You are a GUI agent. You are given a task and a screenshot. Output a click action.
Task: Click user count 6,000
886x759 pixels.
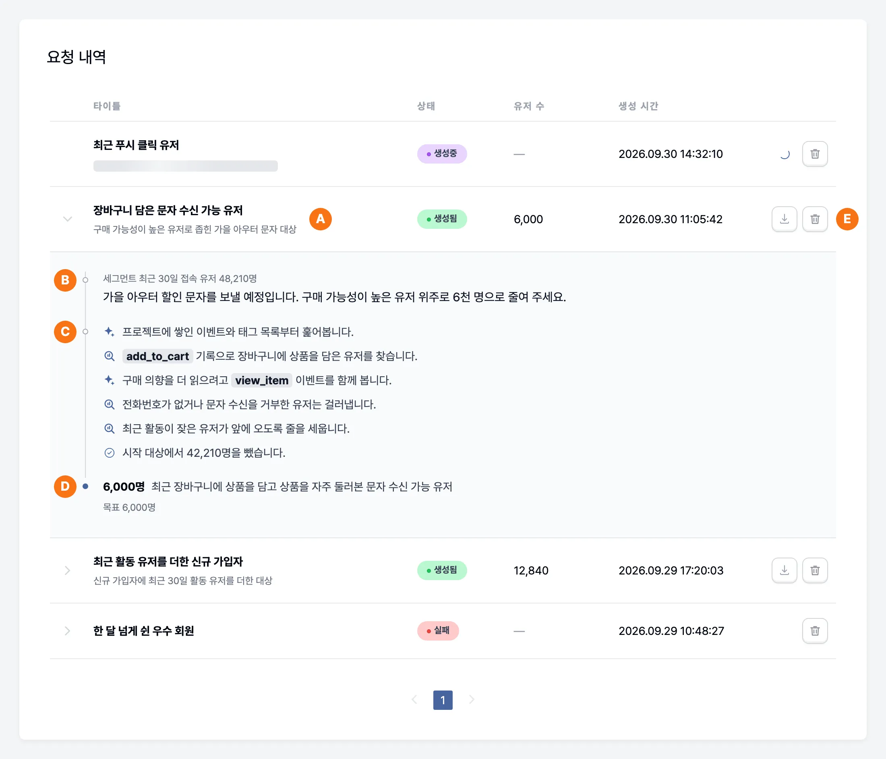[528, 219]
